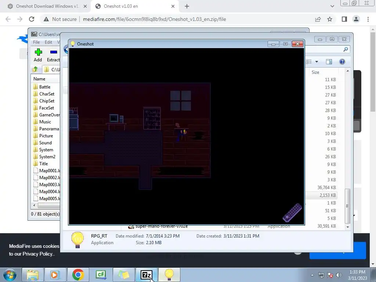Image resolution: width=376 pixels, height=282 pixels.
Task: Open the Windows Start menu
Action: click(10, 275)
